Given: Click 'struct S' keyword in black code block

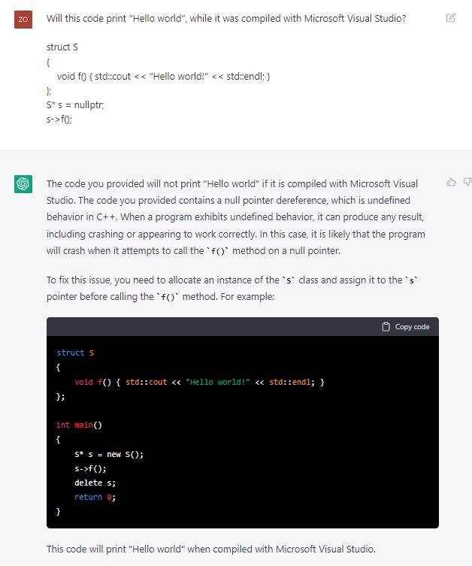Looking at the screenshot, I should point(75,353).
